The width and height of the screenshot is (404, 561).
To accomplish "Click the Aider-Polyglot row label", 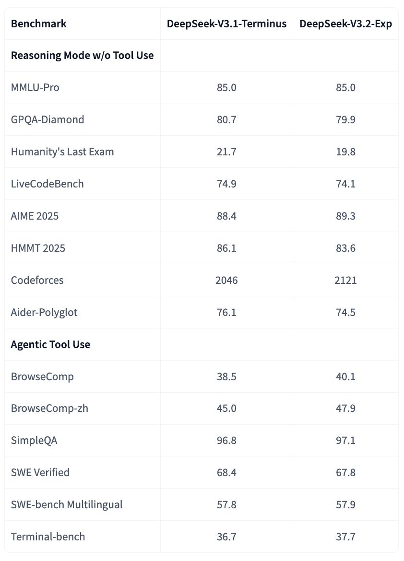I will (x=44, y=313).
